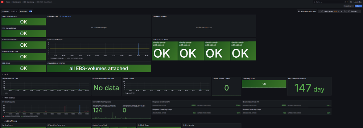Click the EBS Status OK panel
Image resolution: width=363 pixels, height=128 pixels.
point(23,68)
